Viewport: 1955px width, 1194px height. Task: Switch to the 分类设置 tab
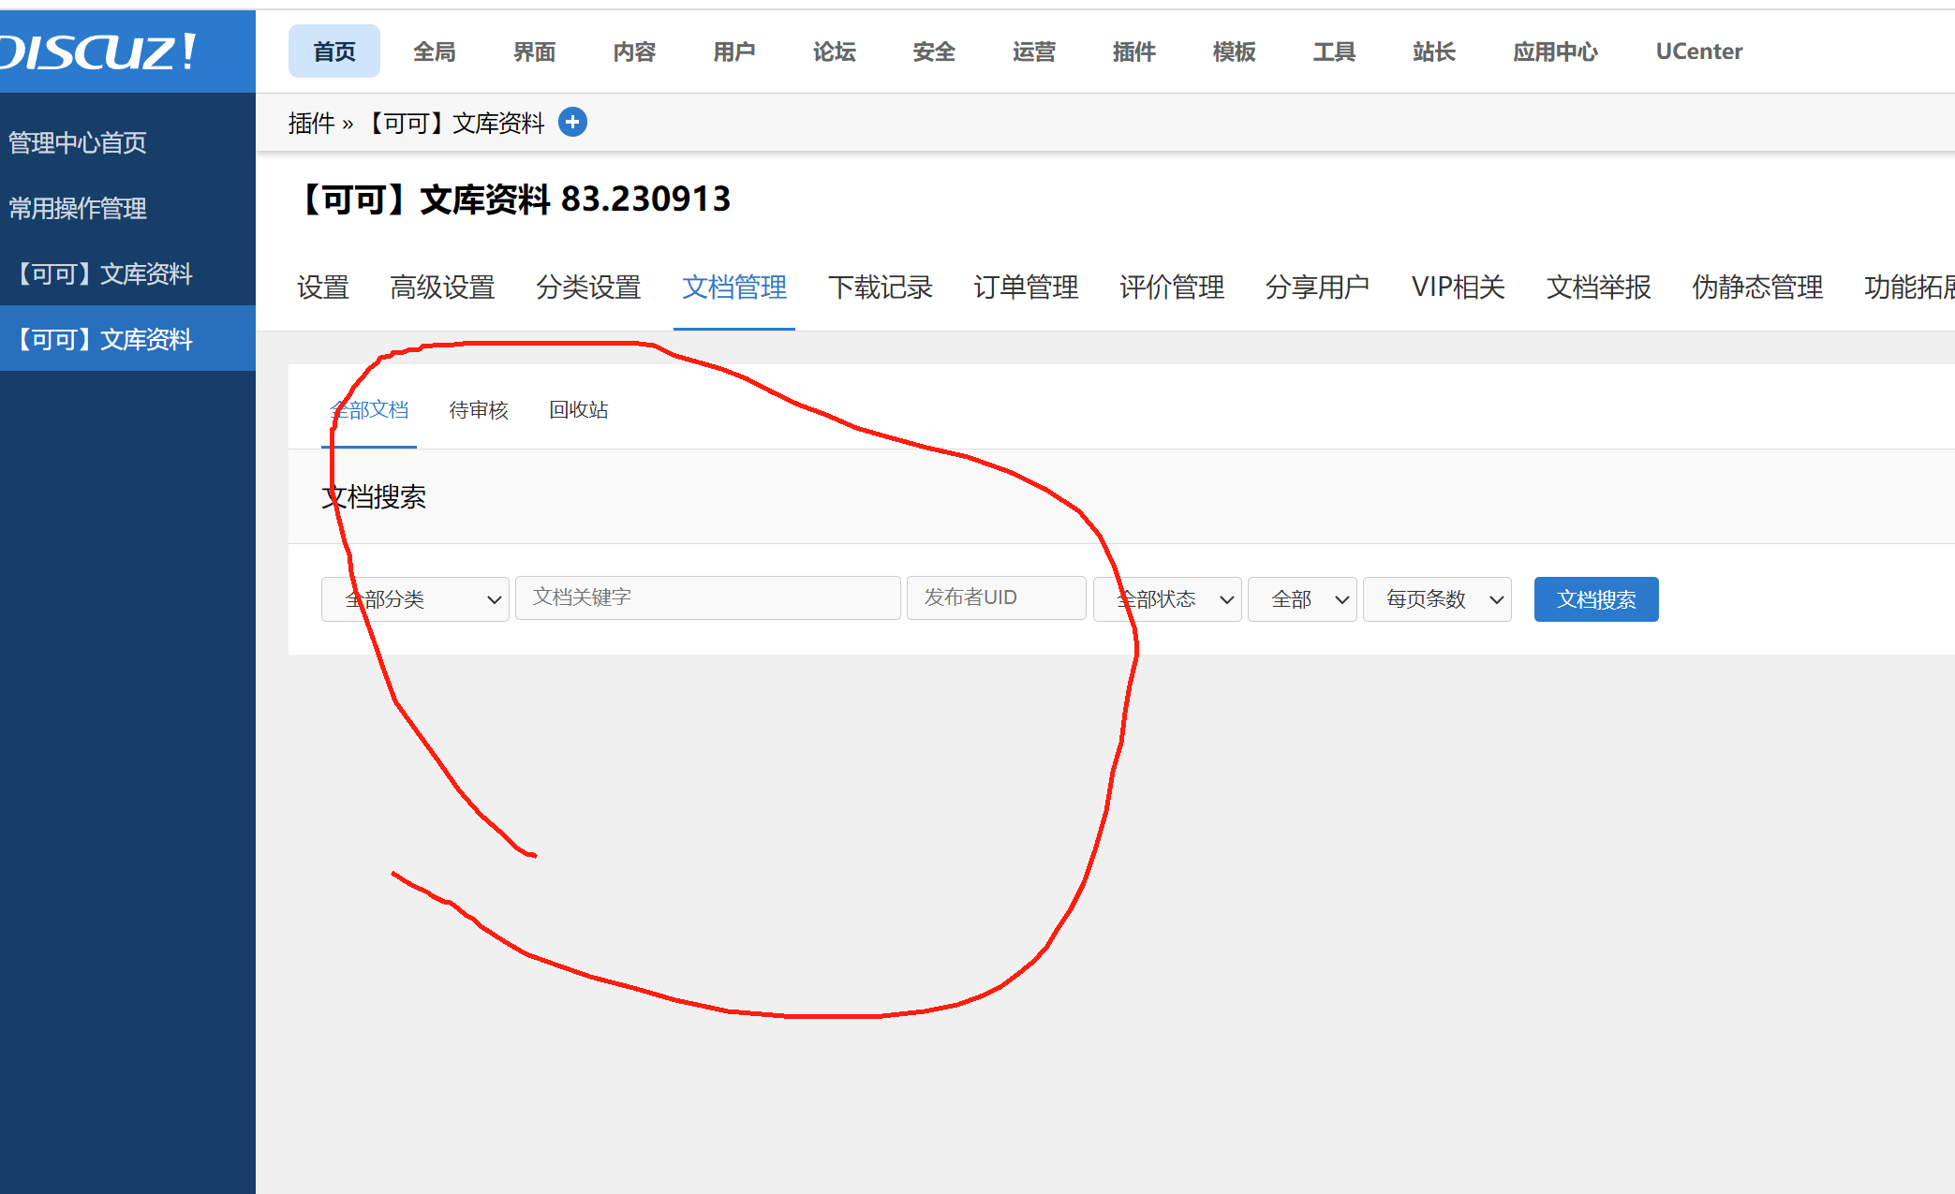click(x=588, y=287)
